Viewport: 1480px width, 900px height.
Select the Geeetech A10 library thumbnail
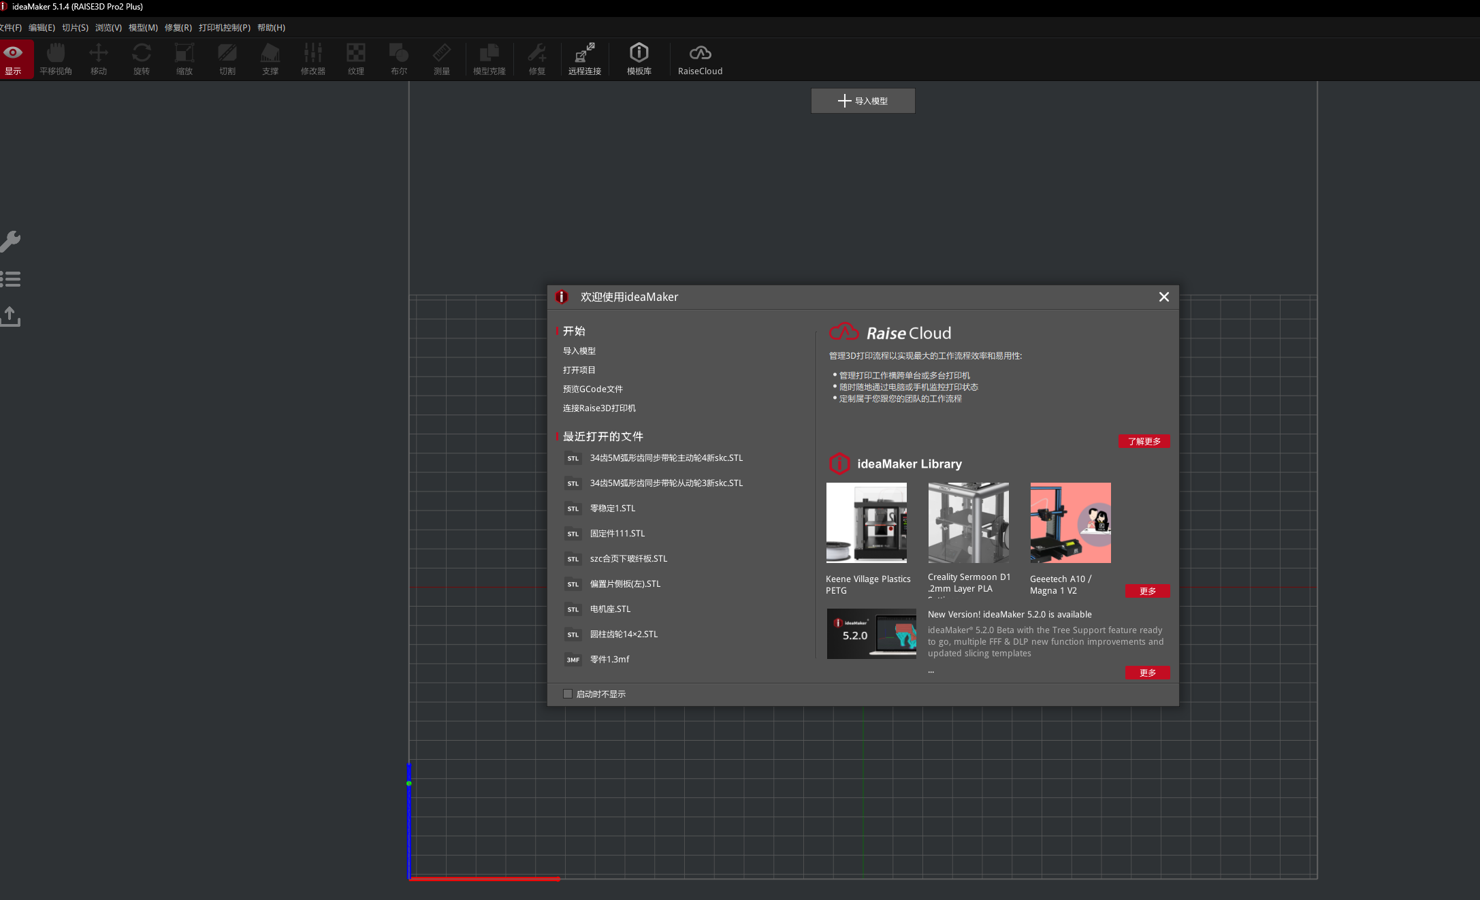click(1070, 523)
